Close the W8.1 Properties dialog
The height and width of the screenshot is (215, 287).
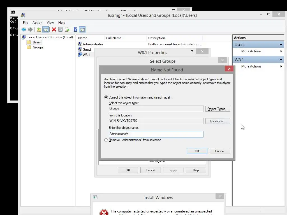[202, 52]
